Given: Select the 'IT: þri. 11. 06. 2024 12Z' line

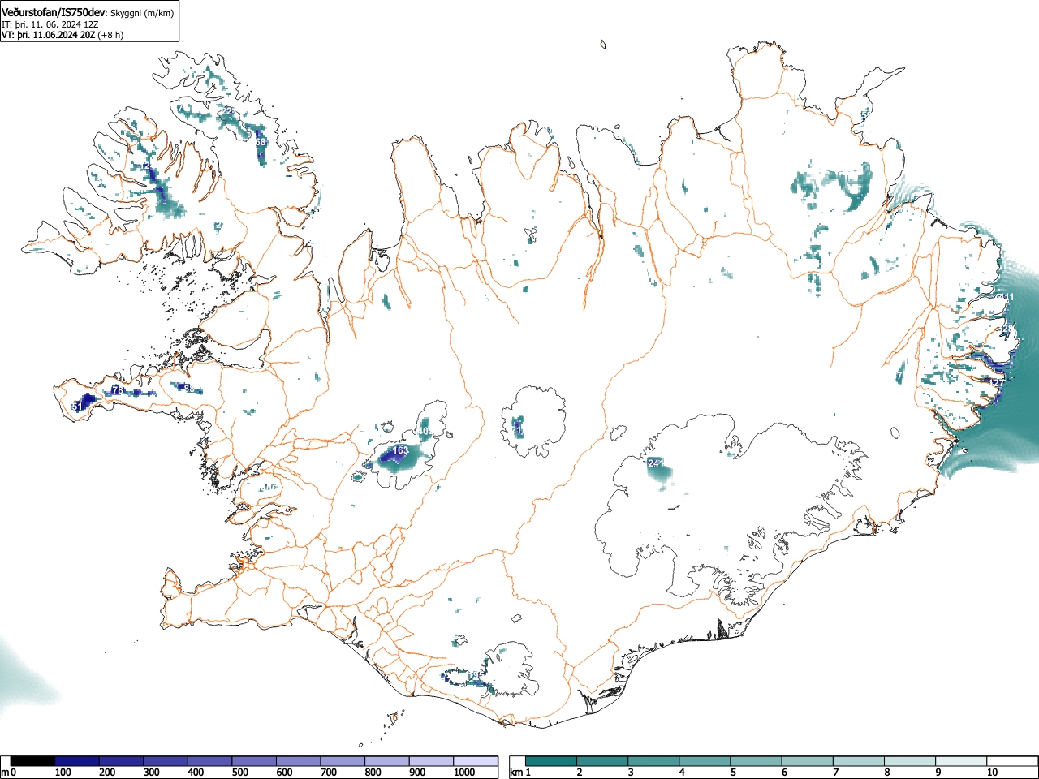Looking at the screenshot, I should (51, 24).
